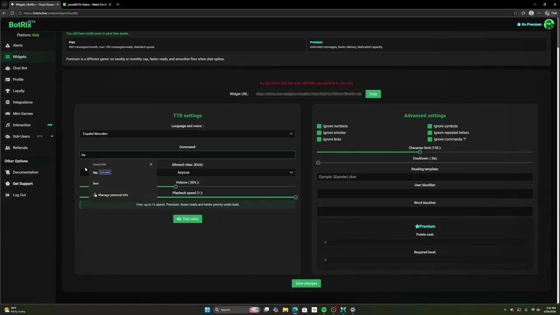
Task: Open Settings gear in the taskbar
Action: (353, 310)
